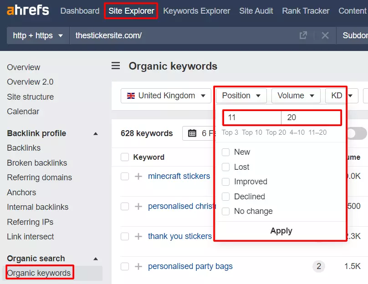
Task: Open Overview 2.0 in sidebar
Action: point(30,82)
